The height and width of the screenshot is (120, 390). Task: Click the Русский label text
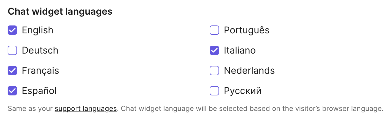(x=242, y=91)
